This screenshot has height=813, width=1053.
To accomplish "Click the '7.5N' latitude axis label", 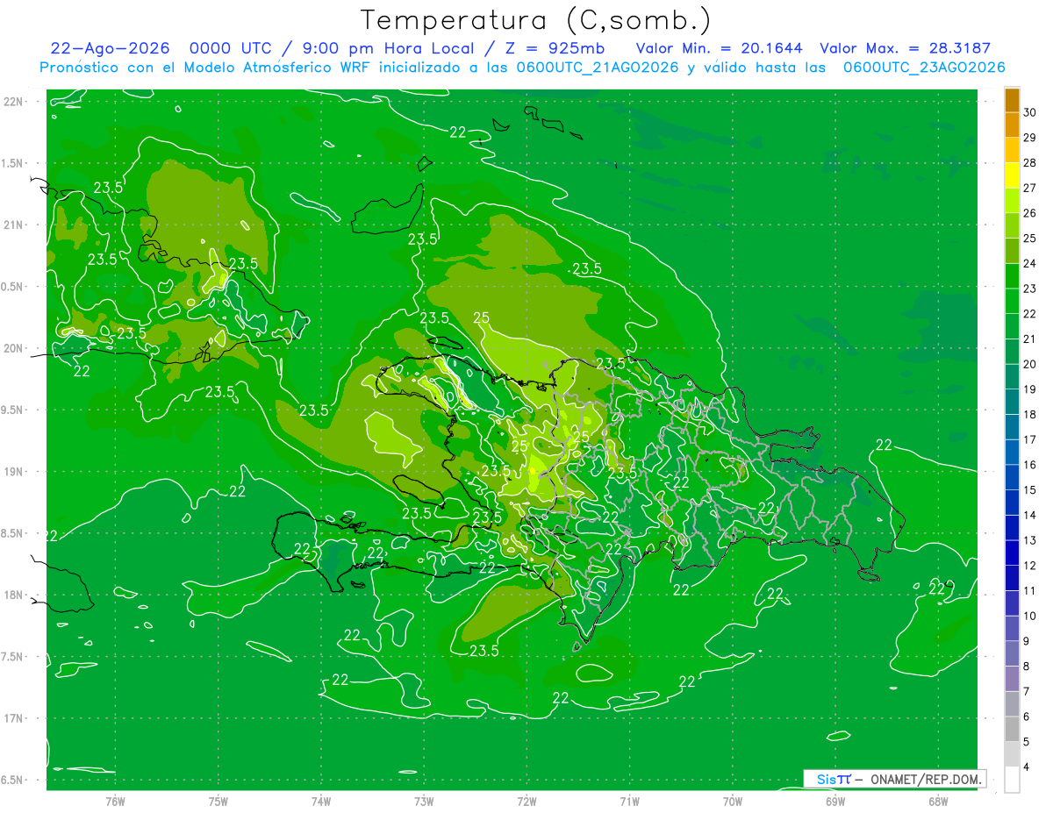I will pyautogui.click(x=12, y=657).
